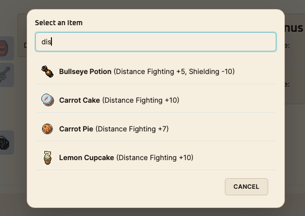Select the Bullseye Potion icon
The image size is (305, 216).
click(47, 71)
